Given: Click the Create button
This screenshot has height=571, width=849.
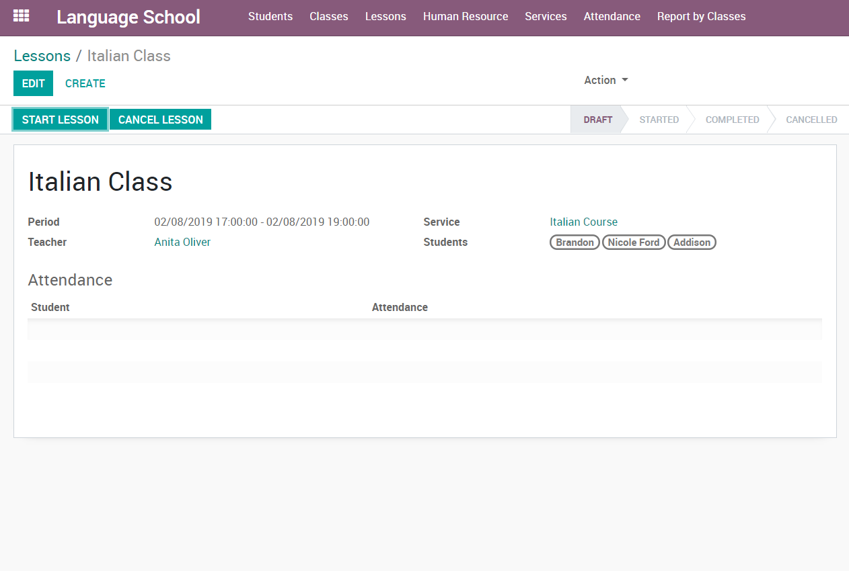Looking at the screenshot, I should tap(85, 83).
